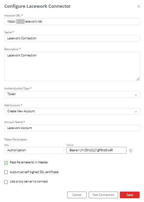Image resolution: width=144 pixels, height=202 pixels.
Task: Focus the Instance URL field
Action: pyautogui.click(x=72, y=22)
